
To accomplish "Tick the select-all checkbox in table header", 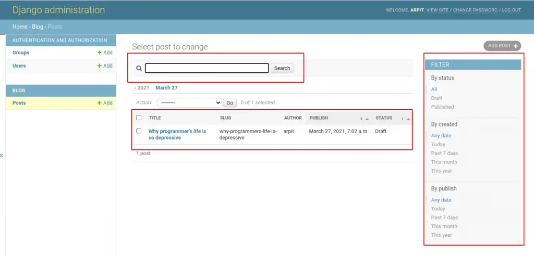I will tap(139, 118).
